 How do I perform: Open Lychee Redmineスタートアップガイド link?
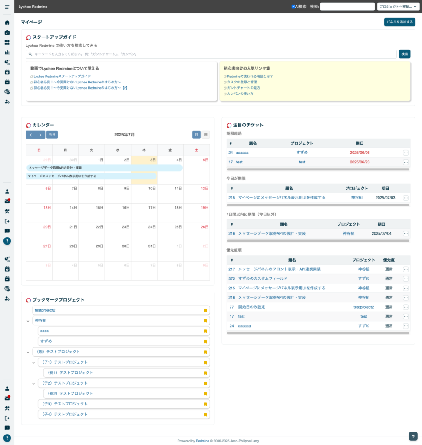[62, 76]
